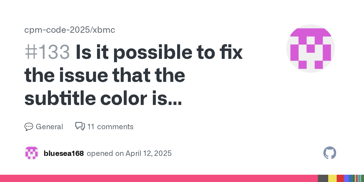Click the violet language bar segment
Image resolution: width=364 pixels, height=182 pixels.
[x=346, y=178]
